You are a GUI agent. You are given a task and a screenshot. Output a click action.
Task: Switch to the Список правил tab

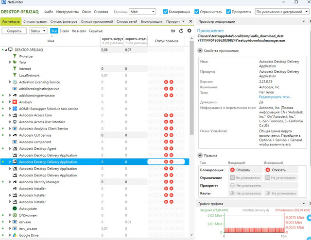tap(35, 21)
